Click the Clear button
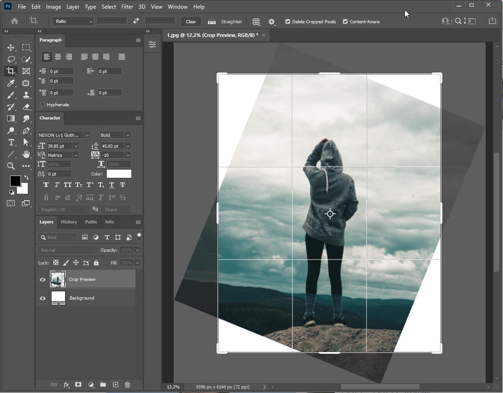The height and width of the screenshot is (393, 503). point(191,21)
